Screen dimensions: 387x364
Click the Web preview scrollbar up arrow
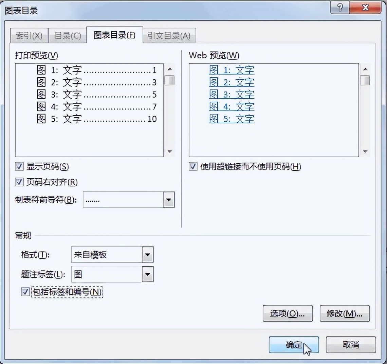365,68
